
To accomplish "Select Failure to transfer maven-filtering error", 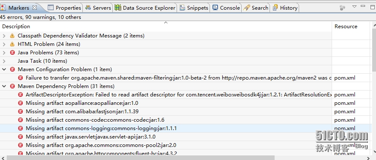I will [179, 78].
